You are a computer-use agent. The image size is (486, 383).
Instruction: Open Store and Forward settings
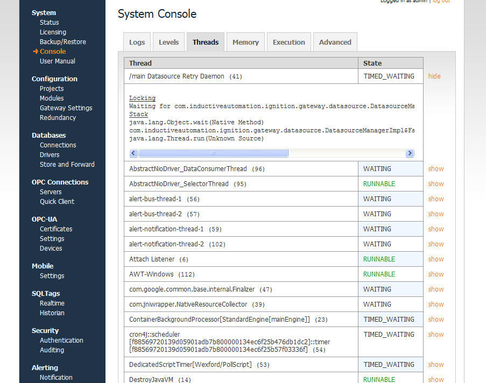(67, 164)
